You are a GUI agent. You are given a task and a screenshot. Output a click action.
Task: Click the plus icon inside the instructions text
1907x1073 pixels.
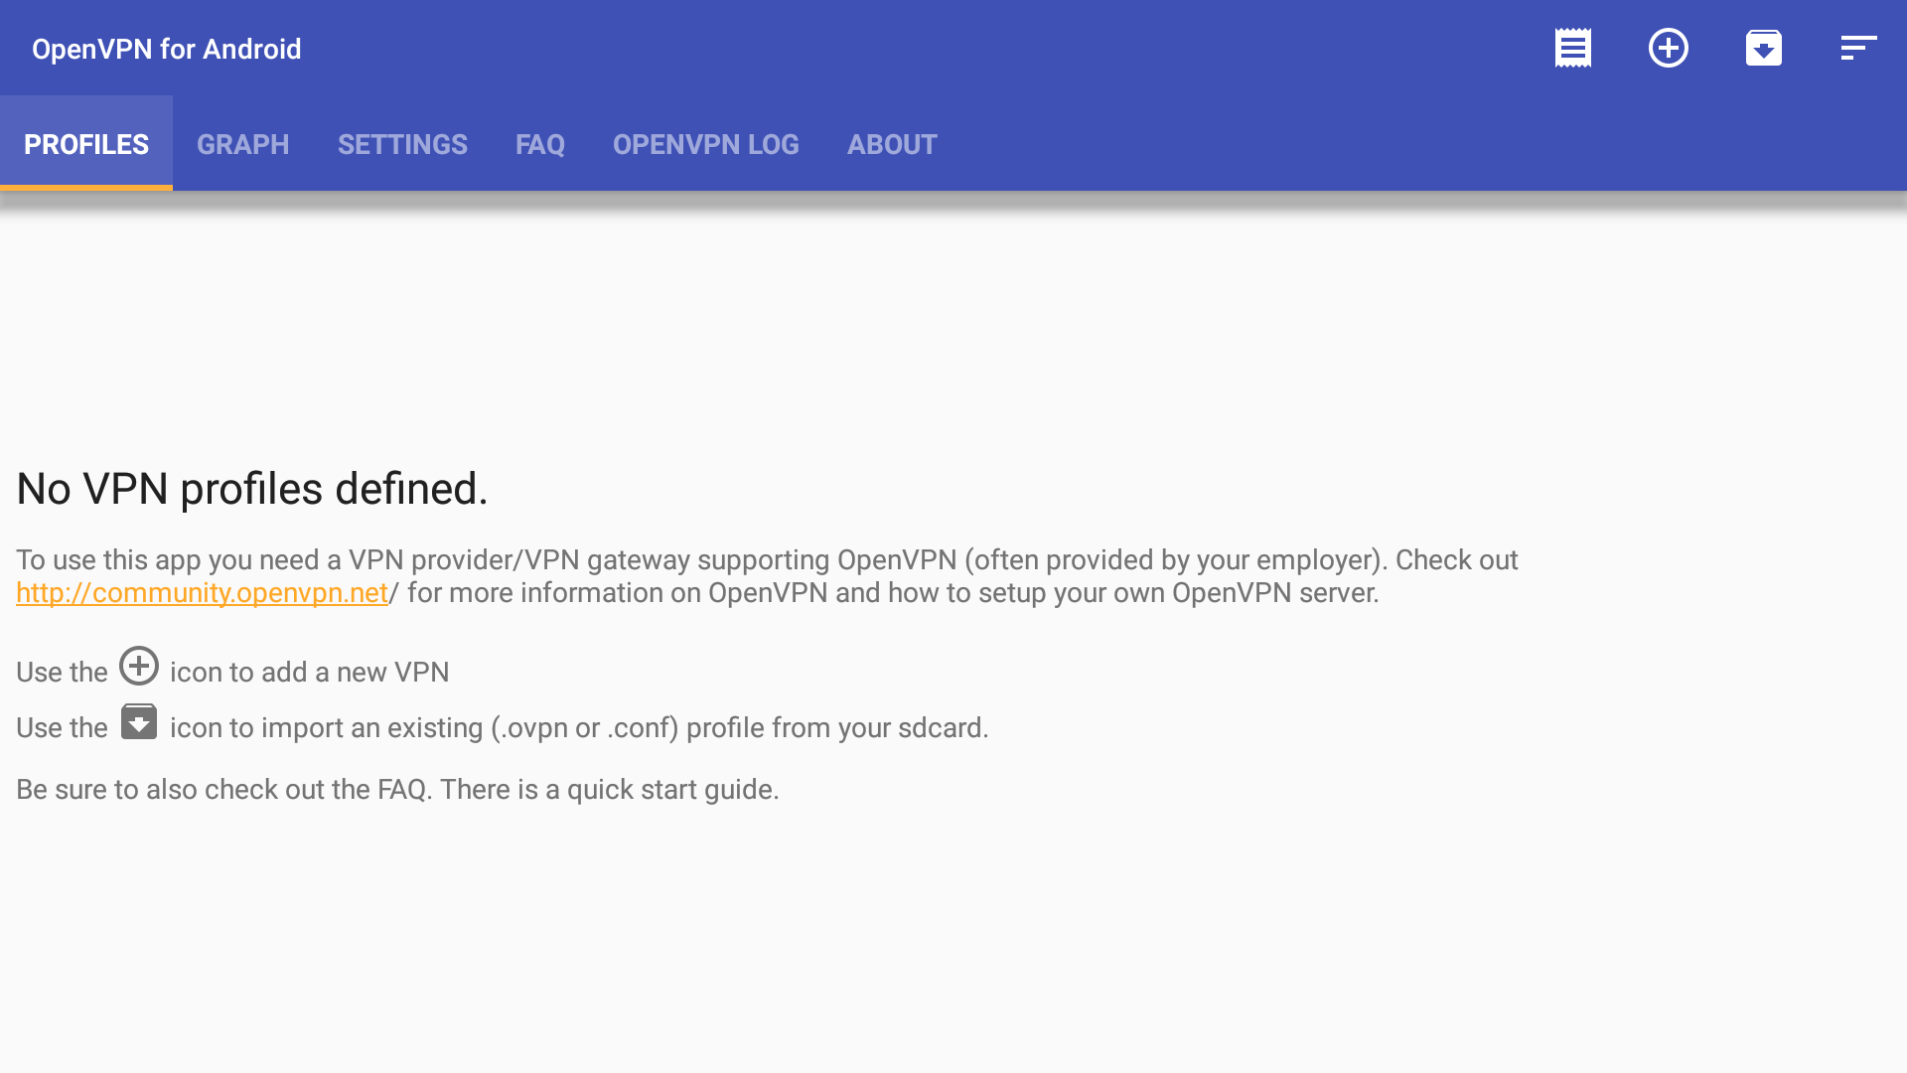click(x=139, y=666)
